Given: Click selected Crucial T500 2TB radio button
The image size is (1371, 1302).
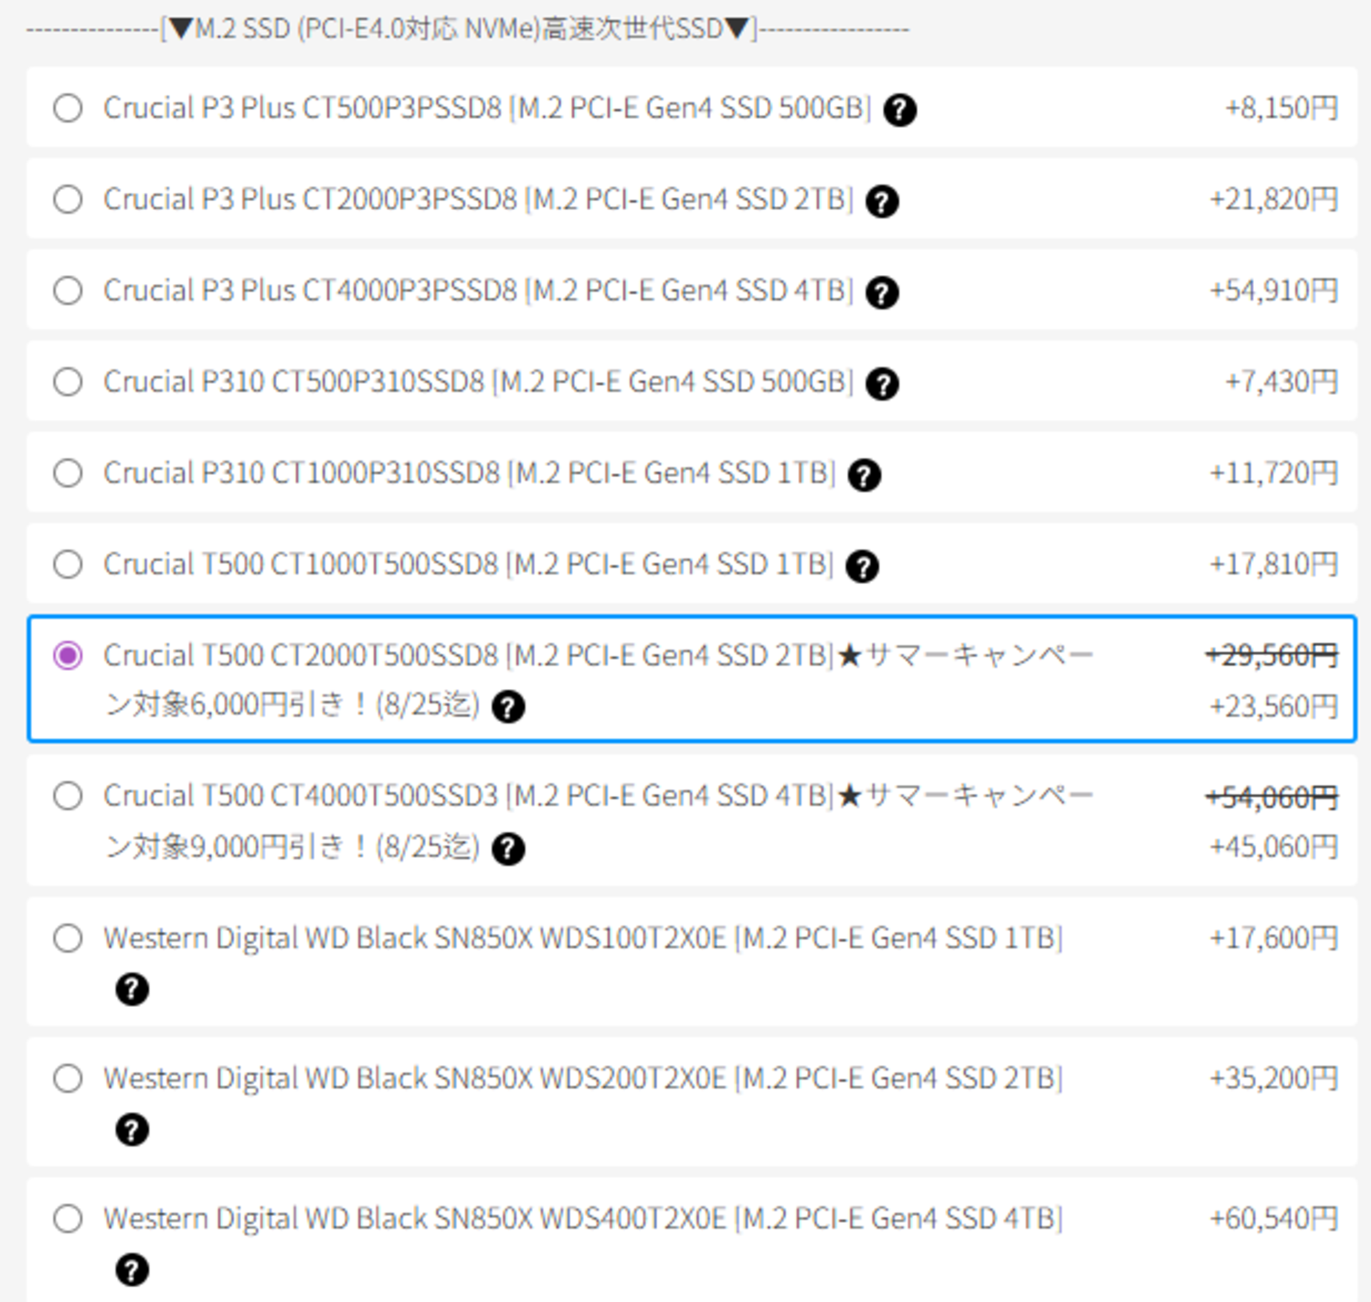Looking at the screenshot, I should [68, 655].
